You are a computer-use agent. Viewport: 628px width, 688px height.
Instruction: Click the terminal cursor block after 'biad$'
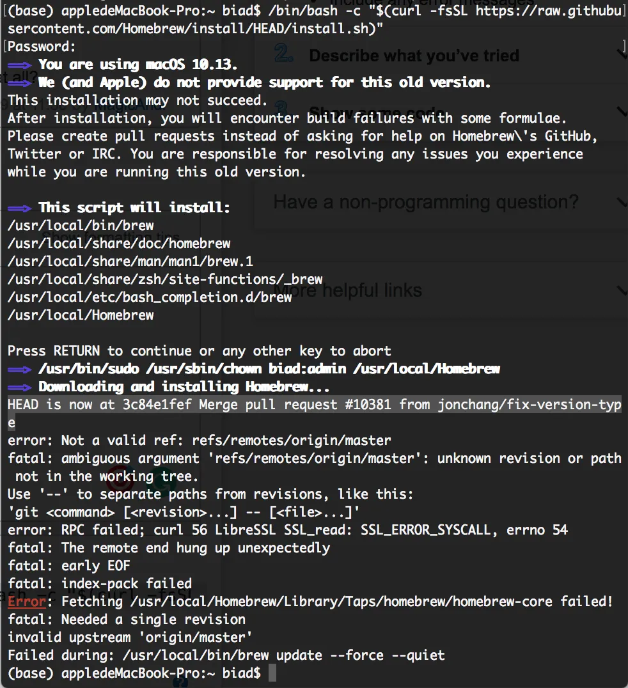pos(272,673)
